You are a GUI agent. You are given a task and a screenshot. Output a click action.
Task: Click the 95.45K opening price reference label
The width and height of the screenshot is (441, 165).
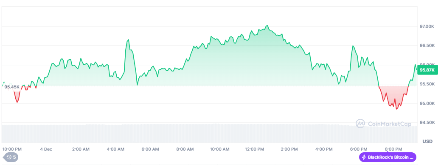point(12,87)
